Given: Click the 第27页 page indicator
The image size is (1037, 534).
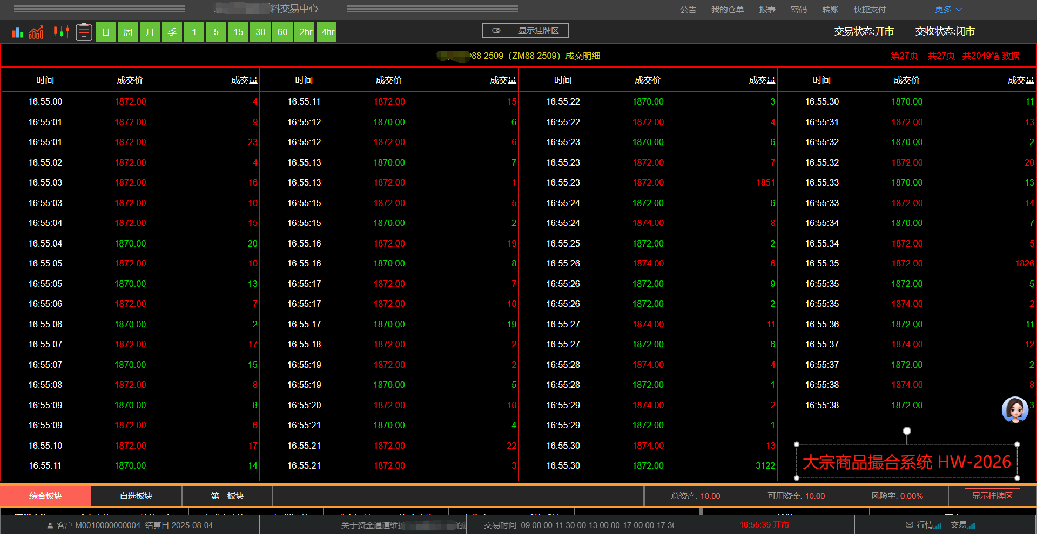Looking at the screenshot, I should 904,56.
